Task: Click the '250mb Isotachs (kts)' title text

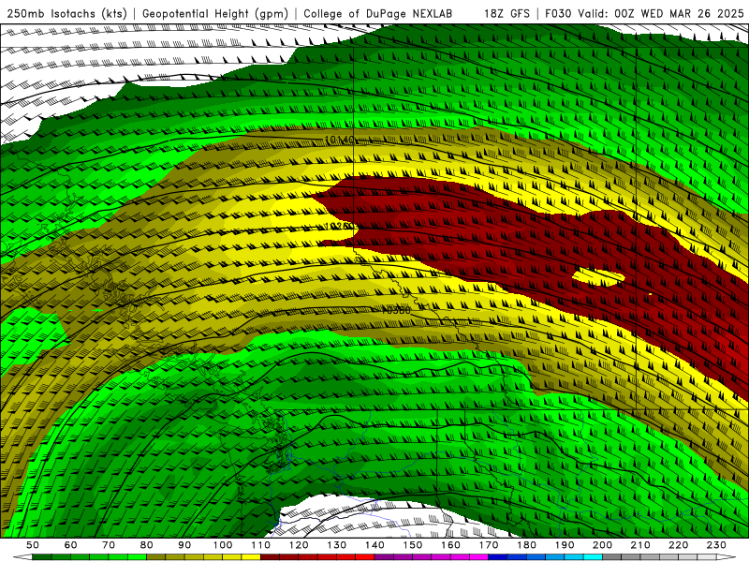Action: [x=67, y=13]
